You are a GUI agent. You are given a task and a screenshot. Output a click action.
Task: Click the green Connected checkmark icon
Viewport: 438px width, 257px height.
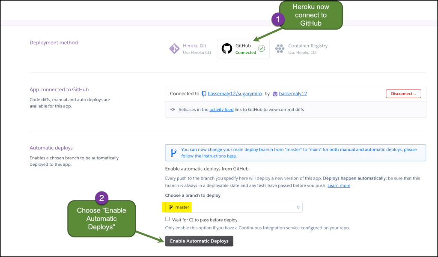(x=262, y=48)
